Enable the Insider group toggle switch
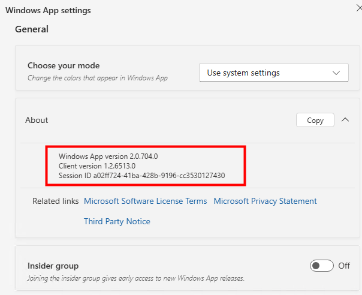This screenshot has height=295, width=362. pos(321,265)
